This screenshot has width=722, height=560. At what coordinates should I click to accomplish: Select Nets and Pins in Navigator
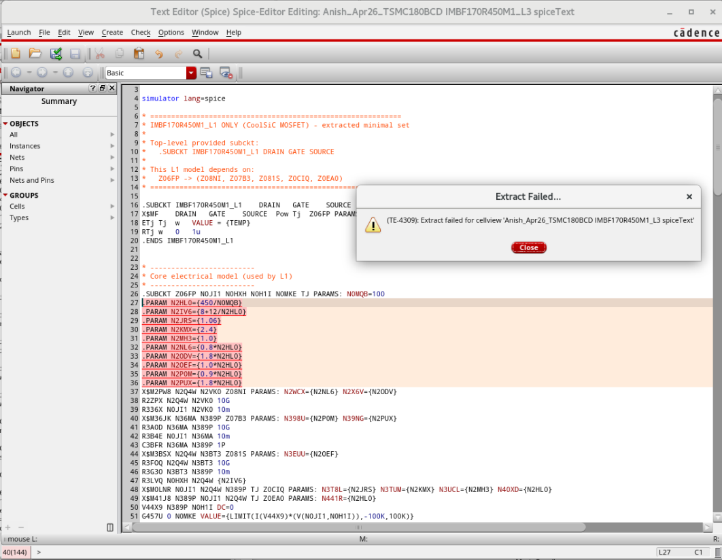click(32, 180)
